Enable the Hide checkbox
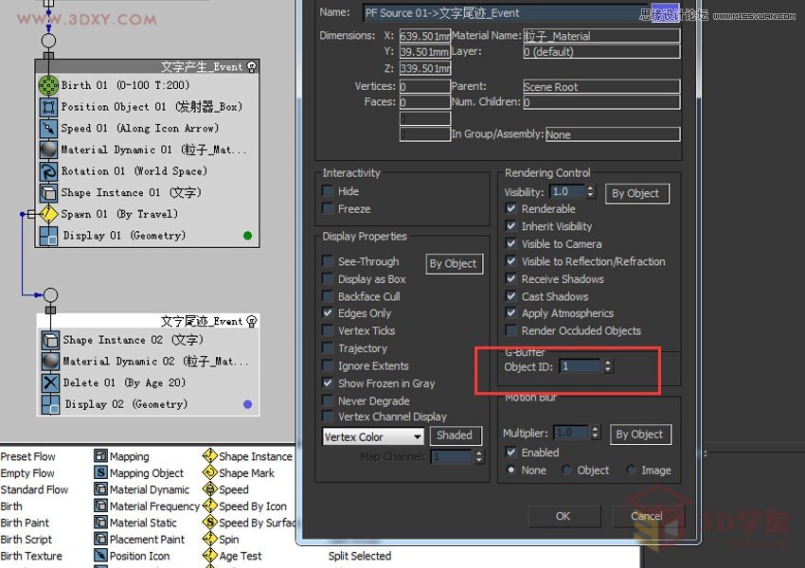This screenshot has height=568, width=805. click(x=327, y=191)
